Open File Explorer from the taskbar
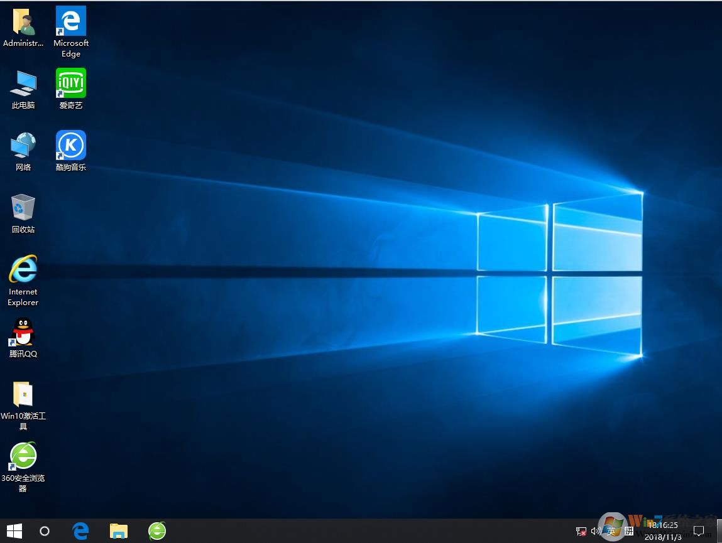The image size is (722, 543). coord(119,531)
